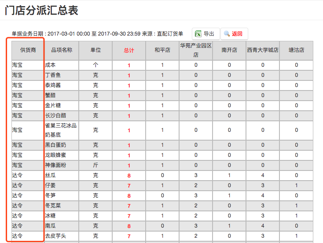Click 西青大学城店 value 4 in 丝瓜 row
The height and width of the screenshot is (243, 323).
click(x=263, y=175)
